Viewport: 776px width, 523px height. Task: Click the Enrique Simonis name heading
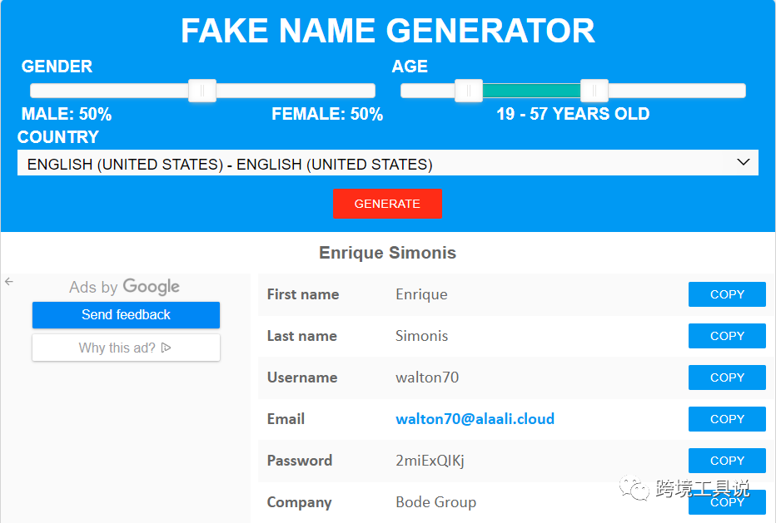coord(387,253)
